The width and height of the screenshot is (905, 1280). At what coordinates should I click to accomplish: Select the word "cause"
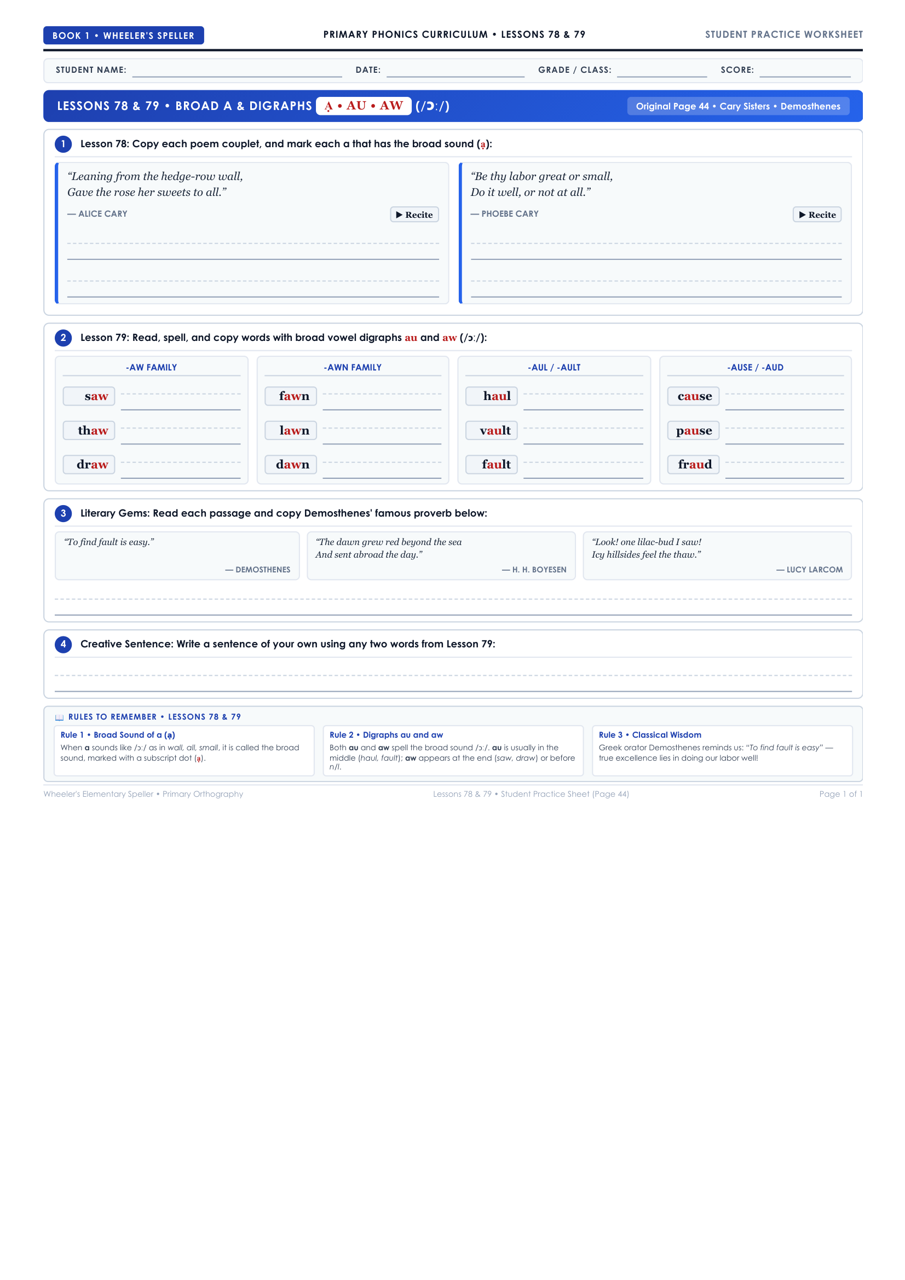(x=695, y=396)
